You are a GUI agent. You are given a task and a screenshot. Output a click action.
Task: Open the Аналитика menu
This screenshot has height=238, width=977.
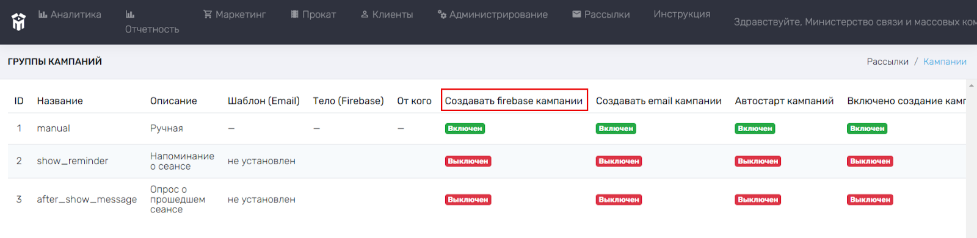click(70, 14)
